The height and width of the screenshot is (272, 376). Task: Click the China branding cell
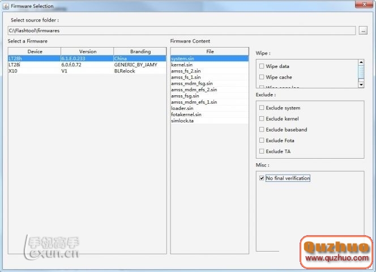point(140,58)
